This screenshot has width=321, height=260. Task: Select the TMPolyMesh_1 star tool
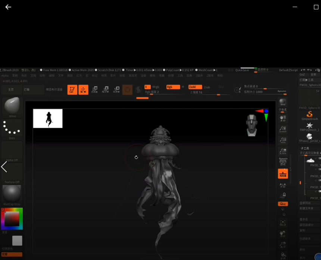point(309,126)
